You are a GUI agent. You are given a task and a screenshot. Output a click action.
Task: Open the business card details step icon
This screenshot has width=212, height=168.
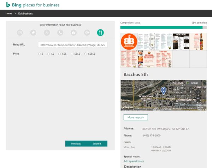(20, 32)
